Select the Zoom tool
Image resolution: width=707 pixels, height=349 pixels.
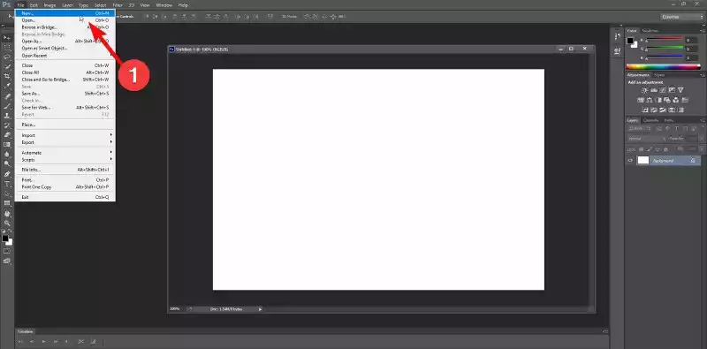point(7,223)
